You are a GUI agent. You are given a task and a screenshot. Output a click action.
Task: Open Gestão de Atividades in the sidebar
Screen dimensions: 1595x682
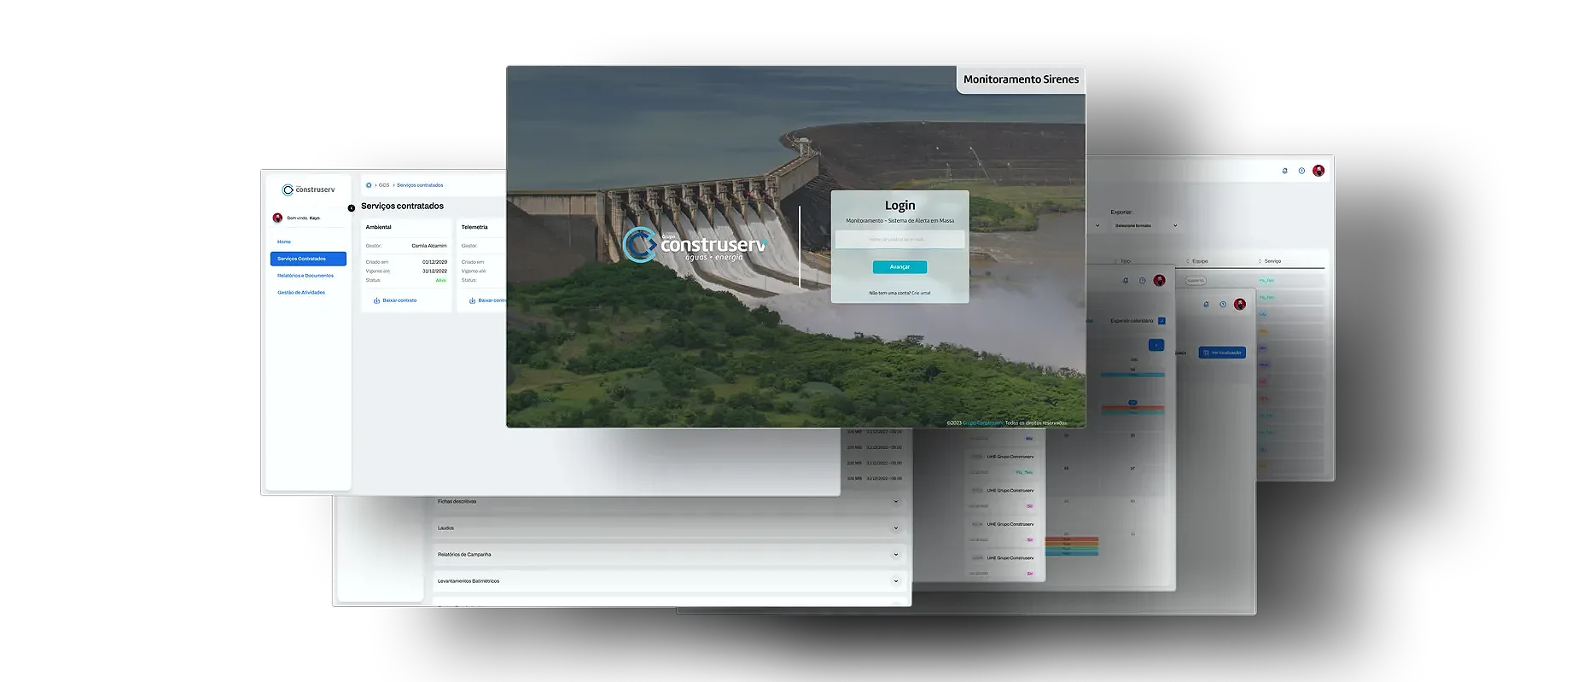(x=301, y=293)
